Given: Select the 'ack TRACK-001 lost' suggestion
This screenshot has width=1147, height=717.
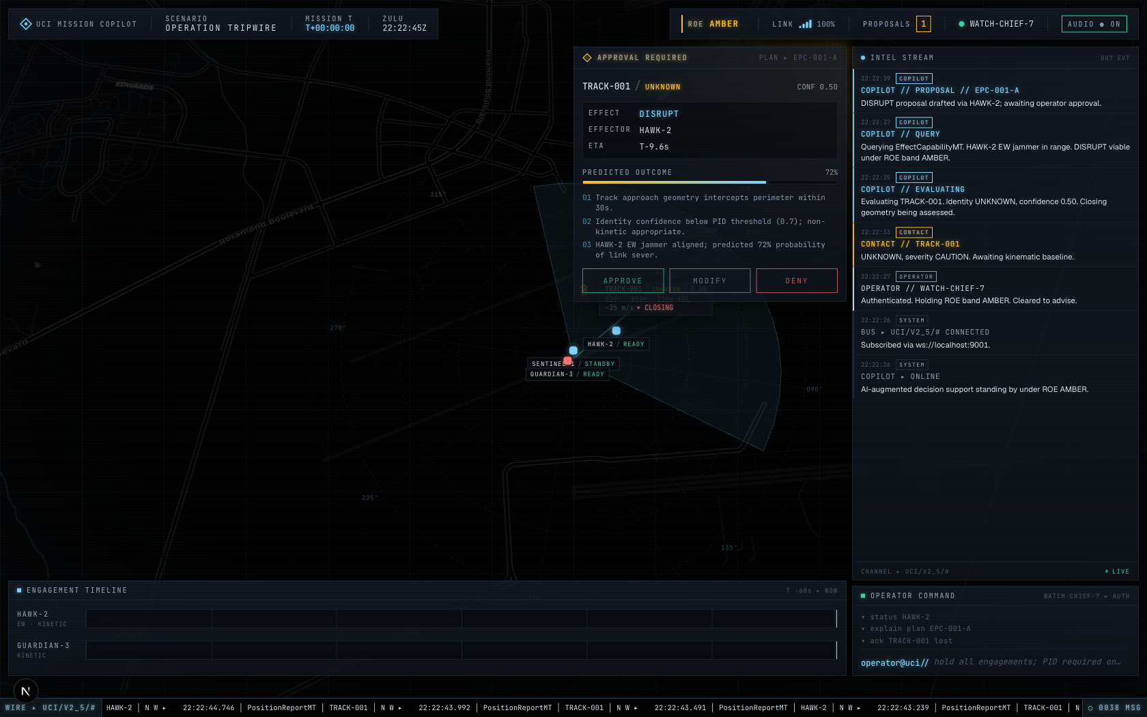Looking at the screenshot, I should (x=907, y=641).
